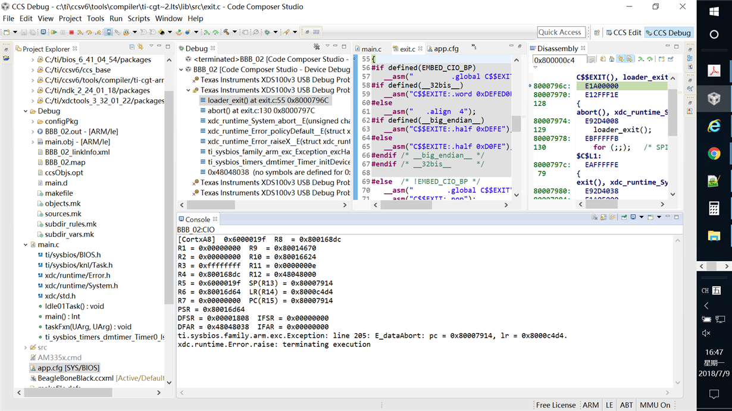Switch to the main.c editor tab

click(371, 49)
